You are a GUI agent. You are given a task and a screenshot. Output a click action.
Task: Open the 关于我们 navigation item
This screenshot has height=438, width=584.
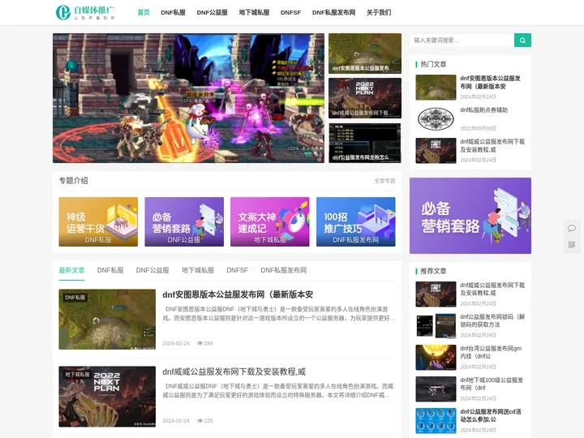pos(379,12)
